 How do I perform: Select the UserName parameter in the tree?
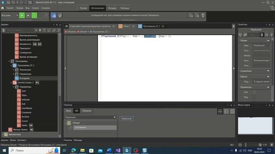pyautogui.click(x=27, y=108)
